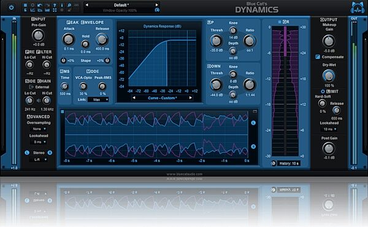Toggle the Stereo L button
The width and height of the screenshot is (368, 227).
pyautogui.click(x=27, y=153)
